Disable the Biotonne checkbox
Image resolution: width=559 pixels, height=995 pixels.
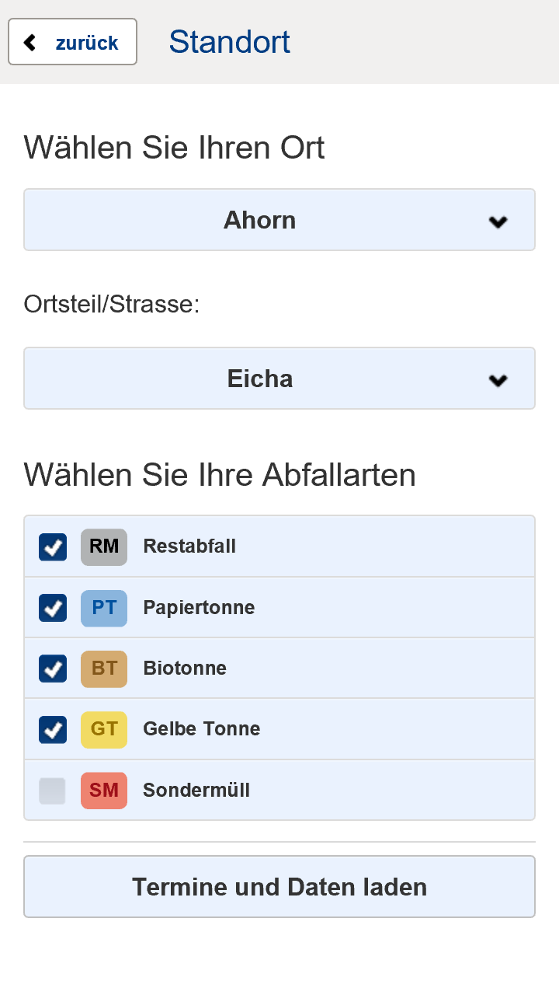[x=53, y=668]
